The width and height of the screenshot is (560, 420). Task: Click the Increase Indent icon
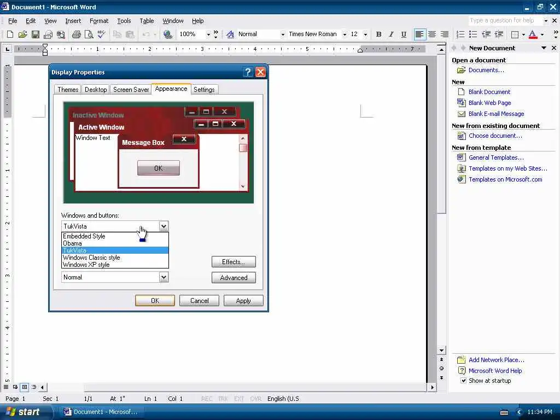[x=499, y=34]
